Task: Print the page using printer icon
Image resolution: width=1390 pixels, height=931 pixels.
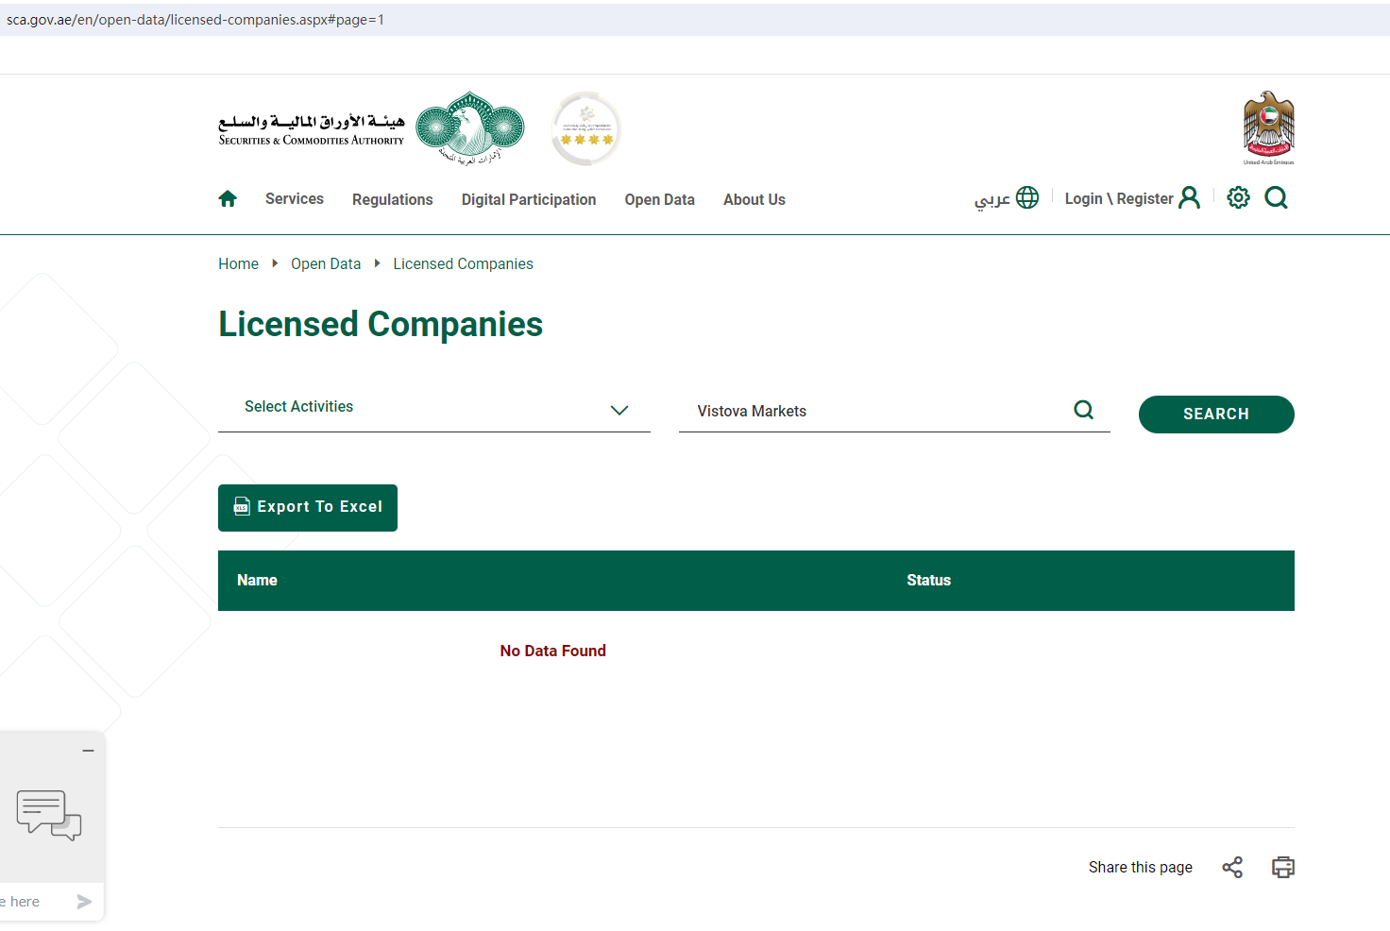Action: pos(1282,868)
